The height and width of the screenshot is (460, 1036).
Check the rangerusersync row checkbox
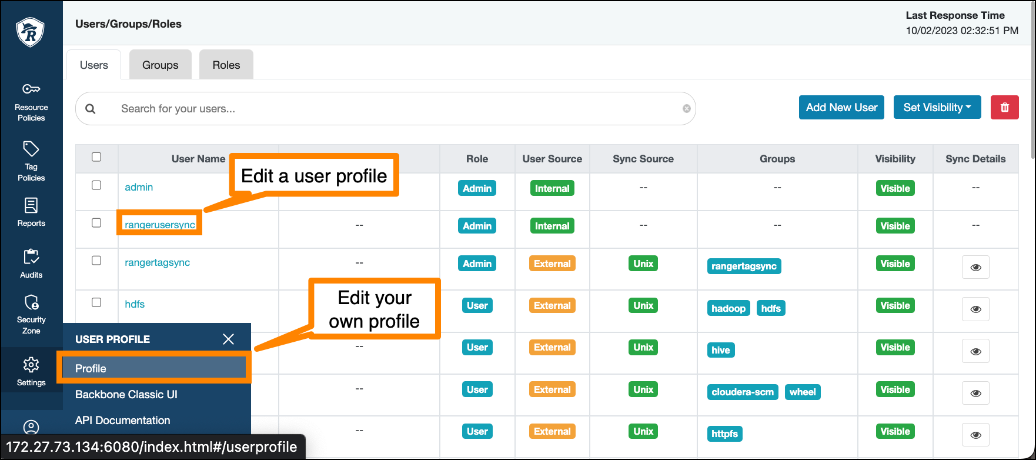[96, 223]
